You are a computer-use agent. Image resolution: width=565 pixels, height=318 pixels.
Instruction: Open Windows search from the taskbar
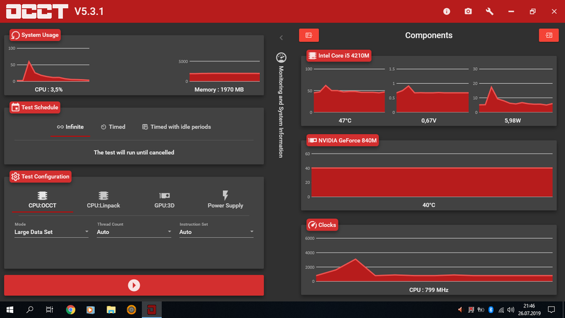tap(30, 310)
